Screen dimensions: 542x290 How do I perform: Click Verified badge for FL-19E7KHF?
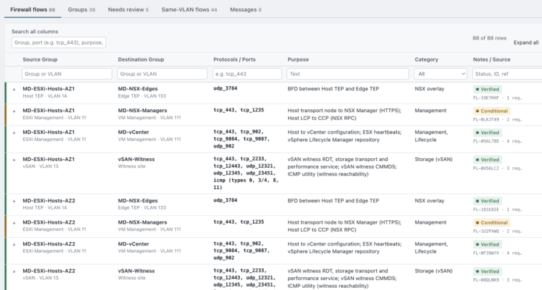click(x=488, y=89)
